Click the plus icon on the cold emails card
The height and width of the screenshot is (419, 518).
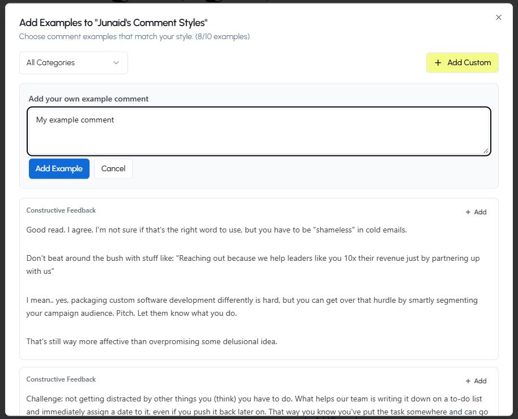468,212
